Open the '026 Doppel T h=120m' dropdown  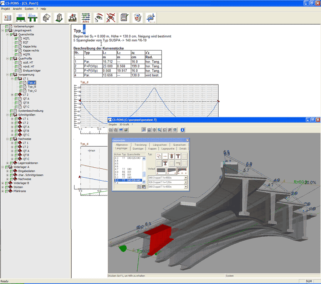coord(185,182)
